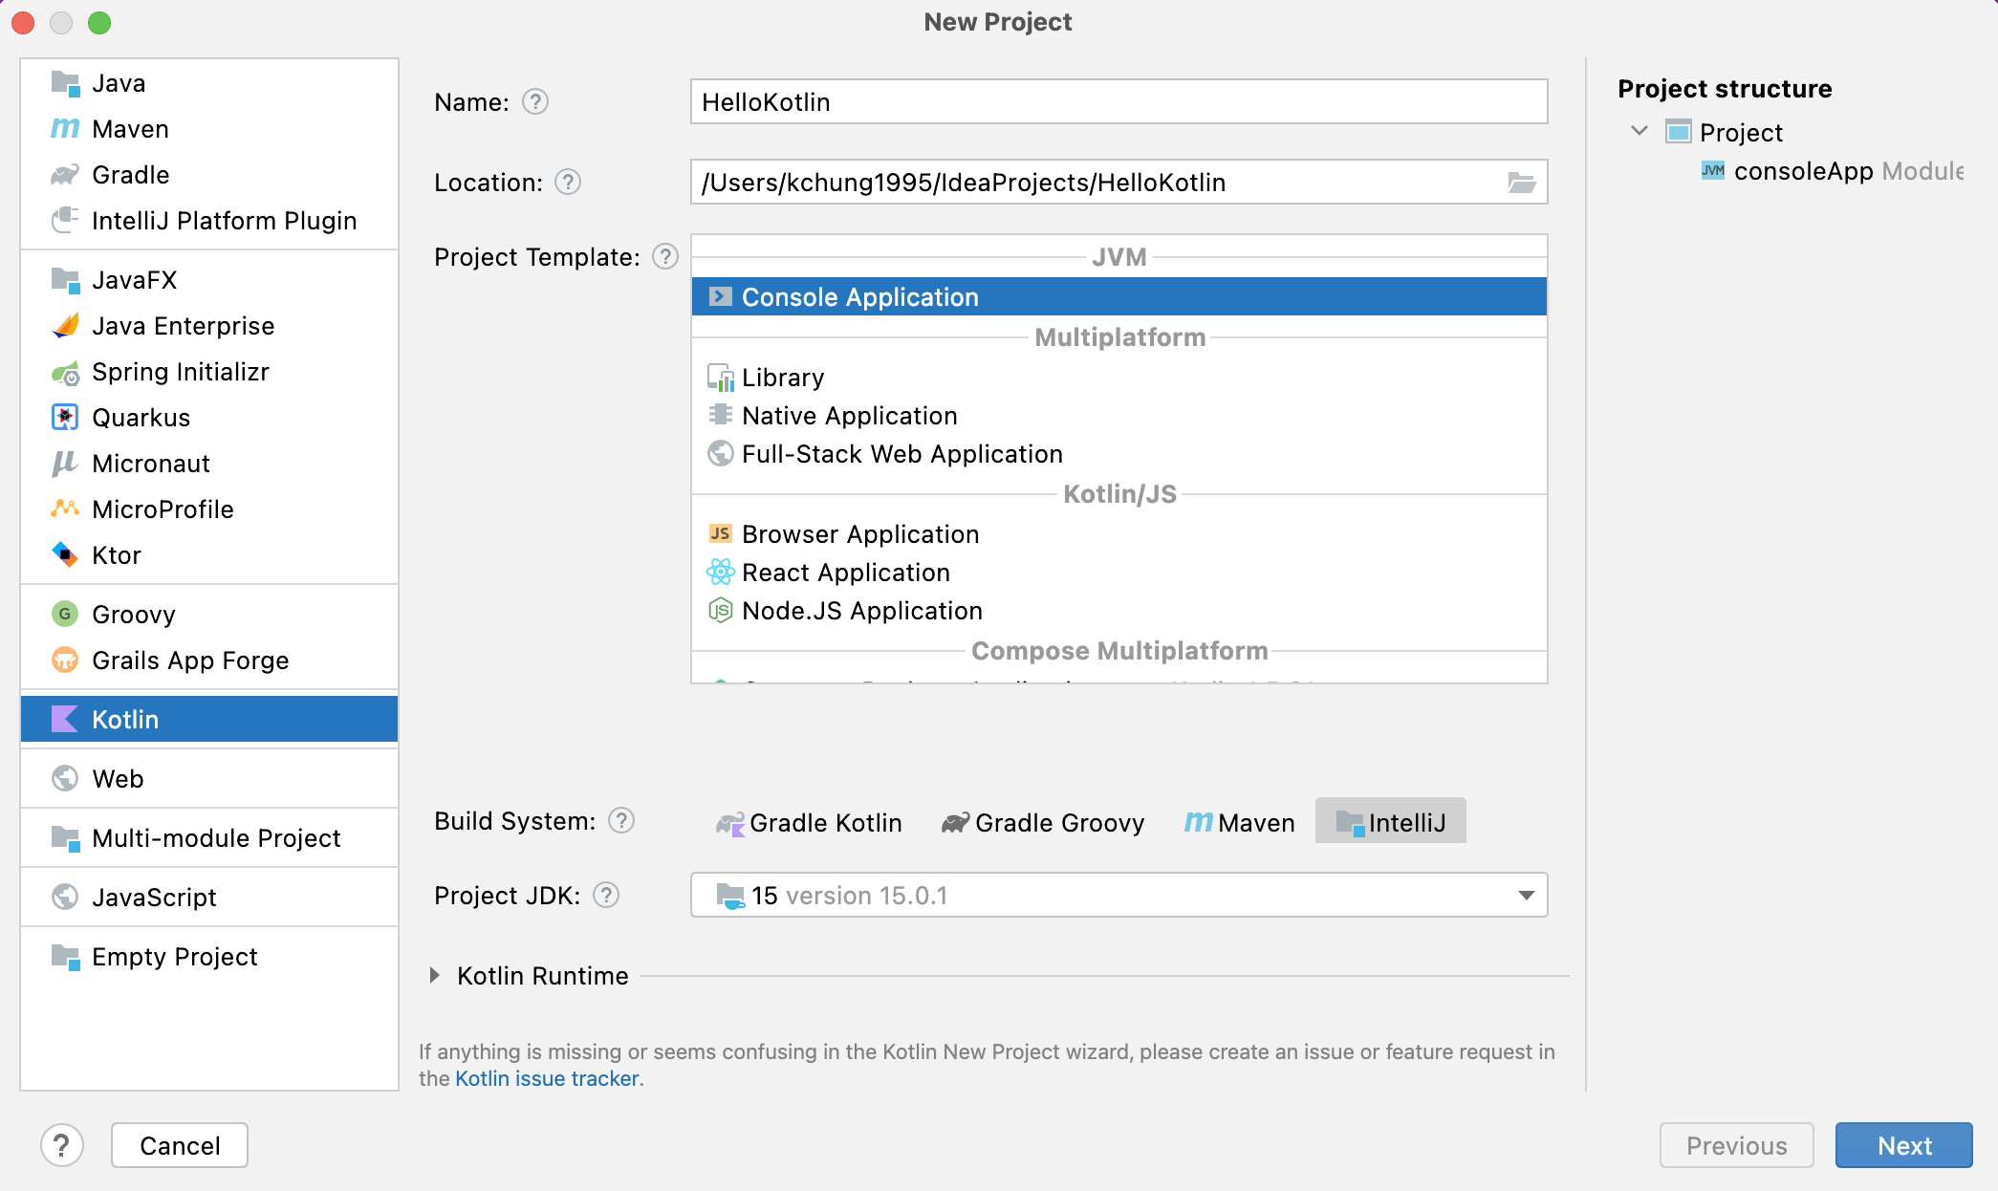Image resolution: width=1998 pixels, height=1191 pixels.
Task: Click the Name field help icon
Action: [x=535, y=102]
